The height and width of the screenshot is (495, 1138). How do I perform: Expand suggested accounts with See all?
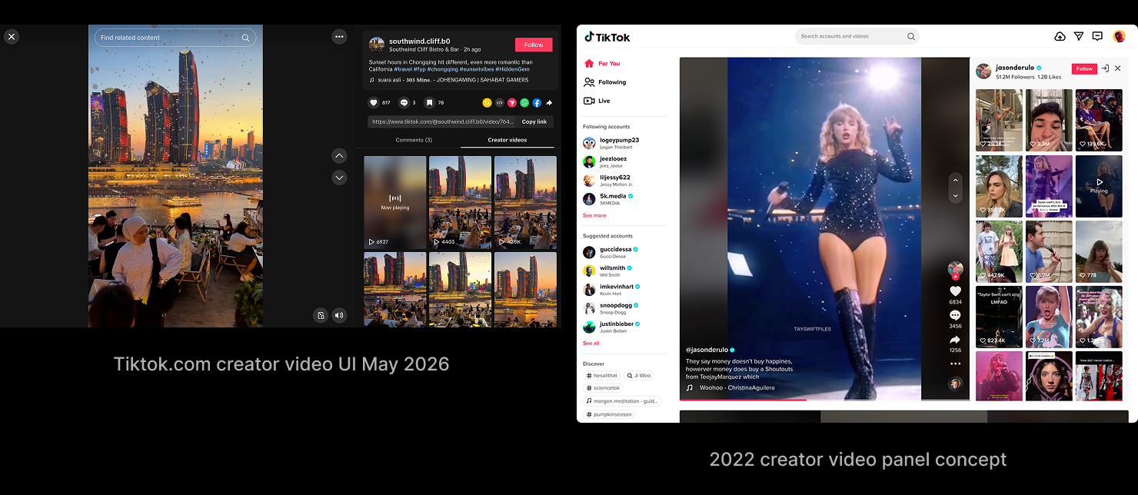[x=591, y=344]
